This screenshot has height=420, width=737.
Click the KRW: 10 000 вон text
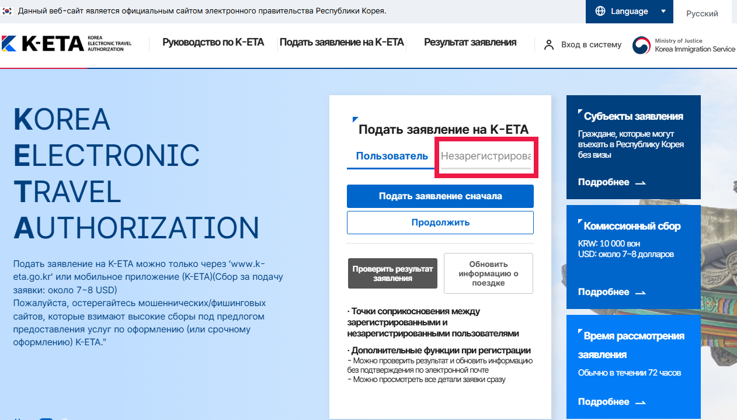609,242
